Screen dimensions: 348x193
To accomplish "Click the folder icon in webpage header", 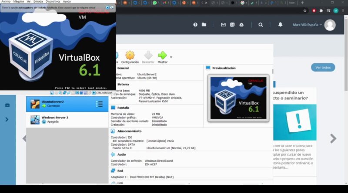I will [204, 25].
